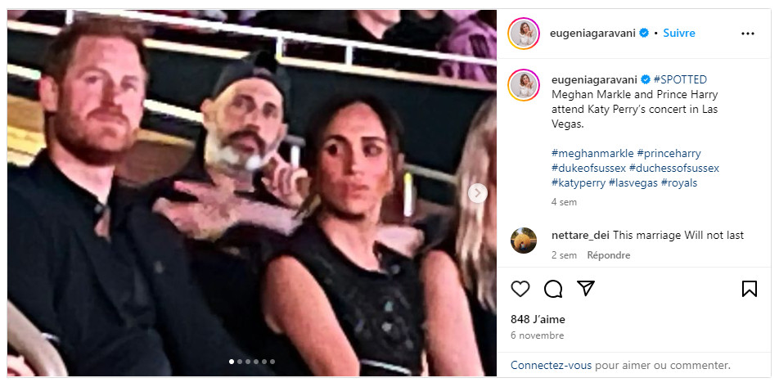The height and width of the screenshot is (387, 779).
Task: Click eugeniagaravani profile avatar in header
Action: click(x=524, y=34)
